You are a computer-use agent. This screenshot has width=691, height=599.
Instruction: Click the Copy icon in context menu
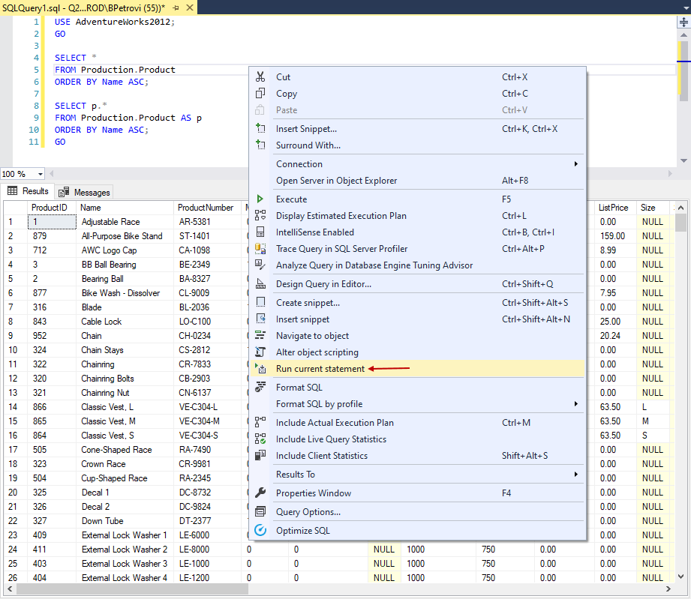tap(260, 94)
